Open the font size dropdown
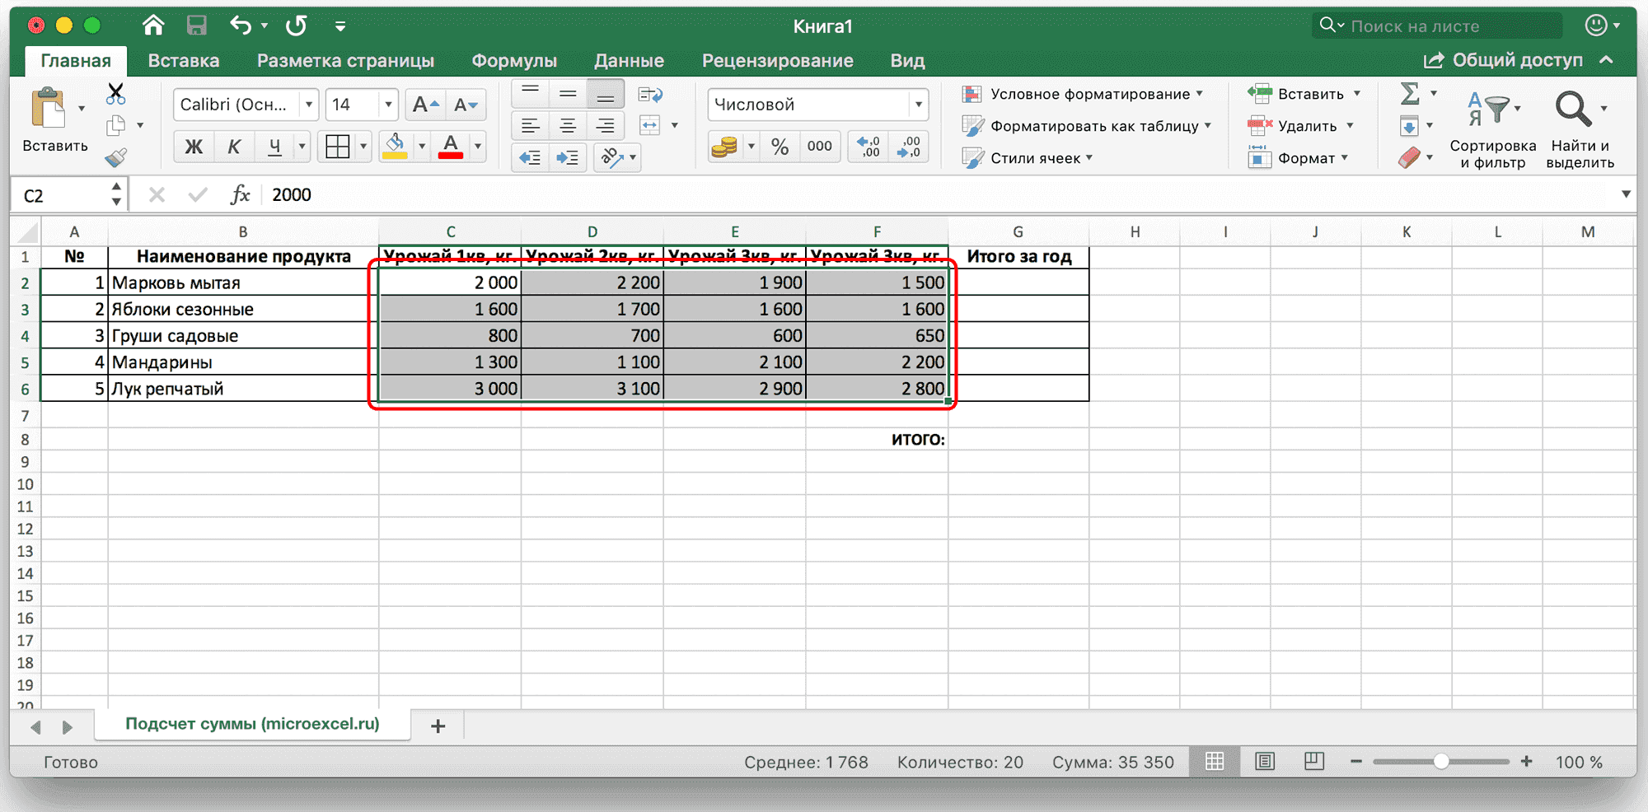Screen dimensions: 1648x812 coord(386,104)
